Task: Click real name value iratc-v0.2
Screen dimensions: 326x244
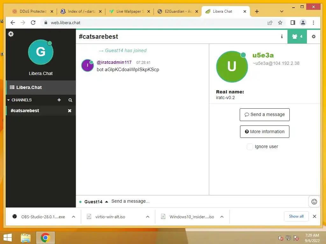Action: [x=225, y=98]
